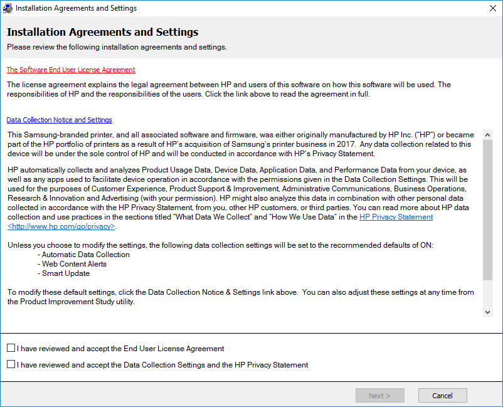
Task: Click the Web Content Alerts list entry
Action: [x=74, y=264]
